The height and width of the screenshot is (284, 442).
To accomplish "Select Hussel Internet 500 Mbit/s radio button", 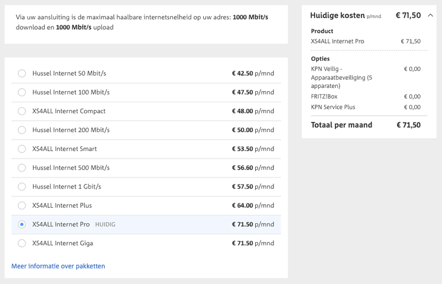I will 22,168.
